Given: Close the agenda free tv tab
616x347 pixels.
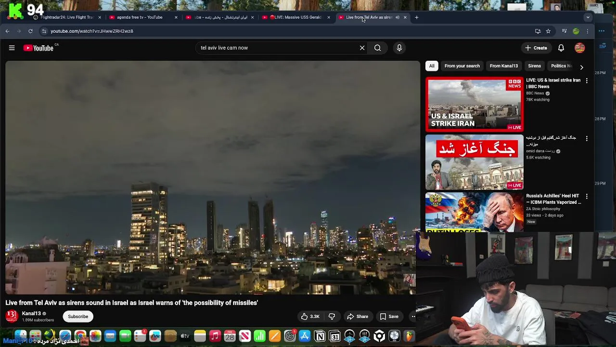Looking at the screenshot, I should (176, 17).
